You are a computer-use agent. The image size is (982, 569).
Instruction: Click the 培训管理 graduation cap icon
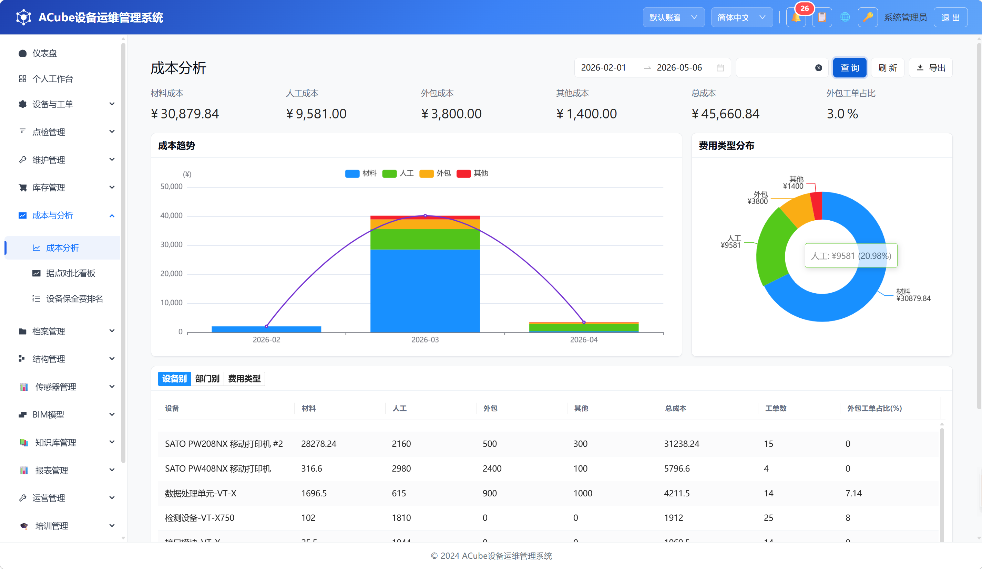tap(24, 526)
